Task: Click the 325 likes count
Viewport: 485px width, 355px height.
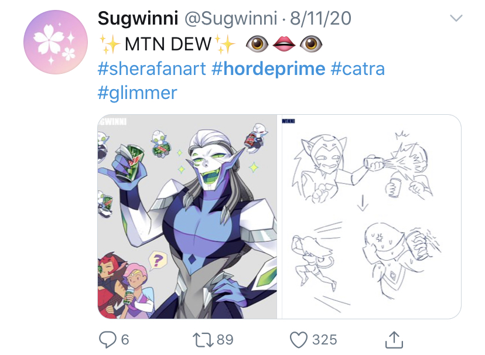Action: [325, 340]
